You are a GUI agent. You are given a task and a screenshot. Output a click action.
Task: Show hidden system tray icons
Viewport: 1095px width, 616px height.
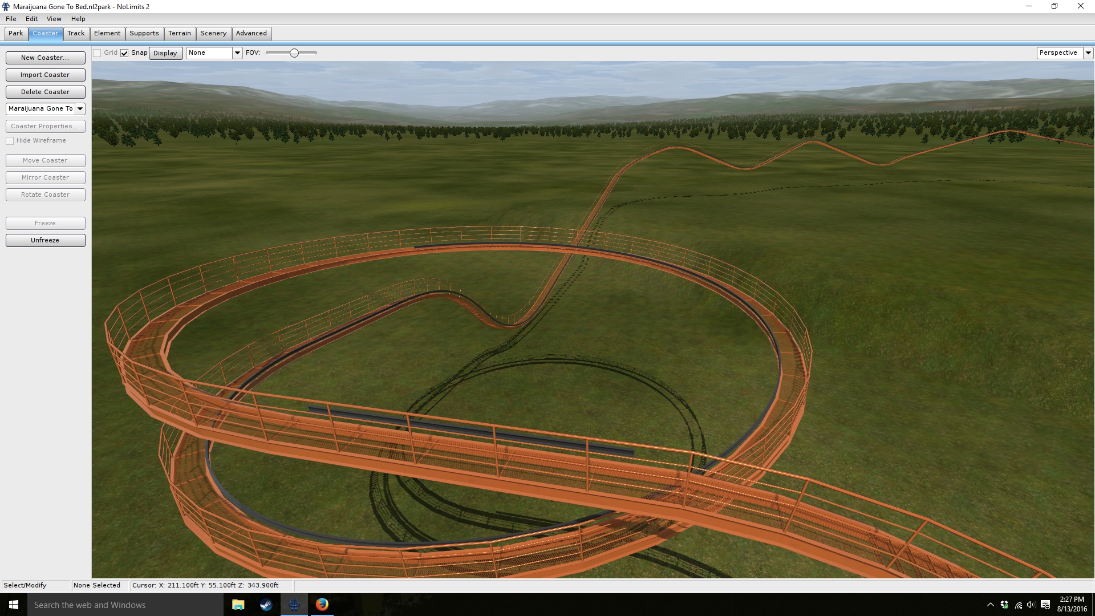pyautogui.click(x=990, y=605)
